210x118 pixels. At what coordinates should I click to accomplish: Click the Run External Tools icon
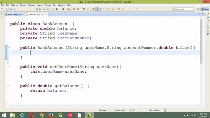(x=69, y=9)
